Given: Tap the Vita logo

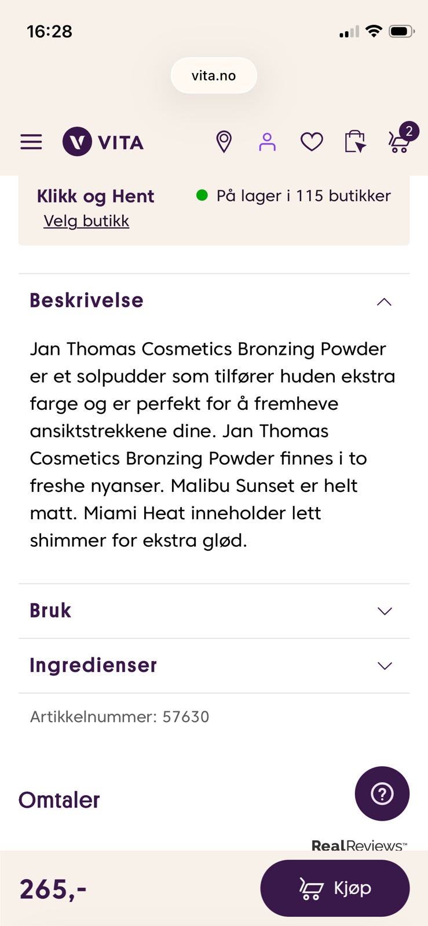Looking at the screenshot, I should (x=103, y=142).
